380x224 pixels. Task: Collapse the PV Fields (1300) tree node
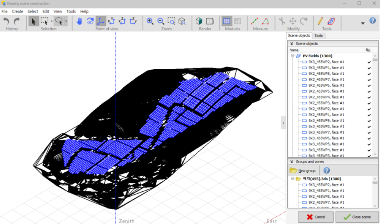pos(292,56)
